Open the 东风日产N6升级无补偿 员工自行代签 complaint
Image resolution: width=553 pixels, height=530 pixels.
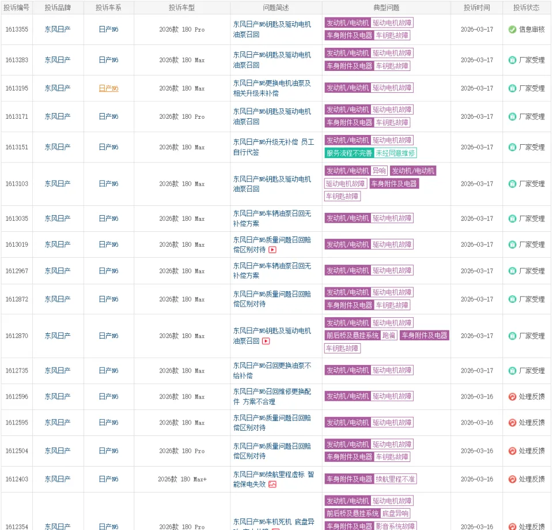click(273, 147)
